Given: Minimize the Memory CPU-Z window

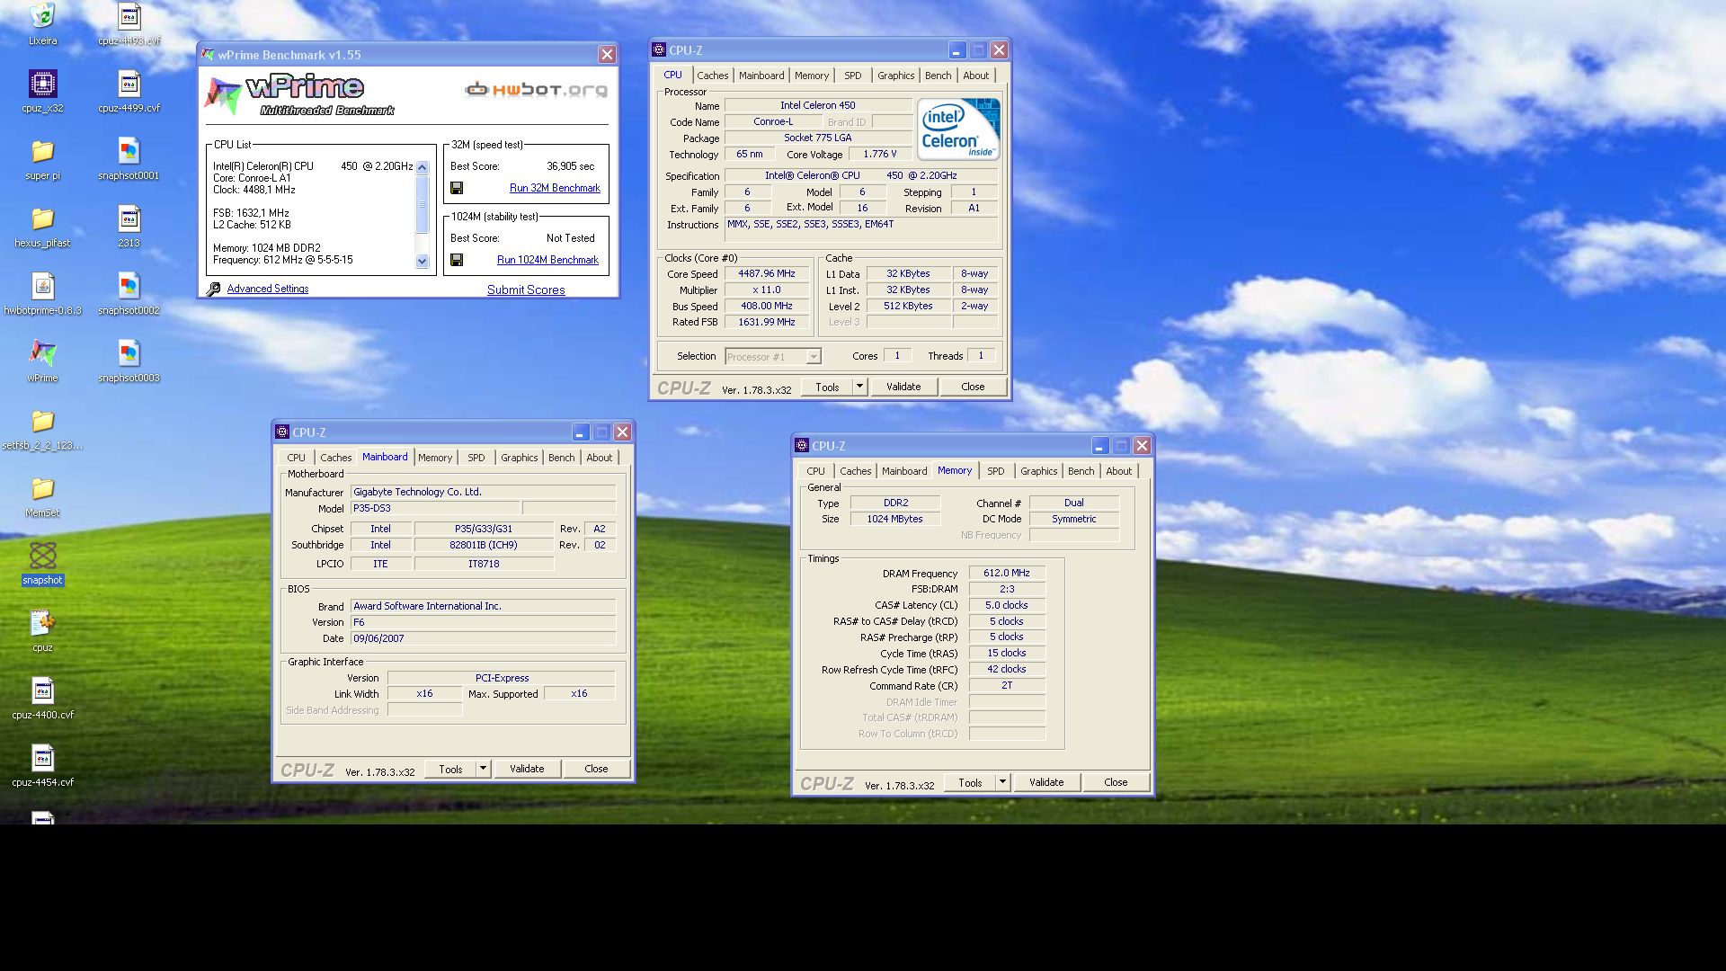Looking at the screenshot, I should [1099, 446].
